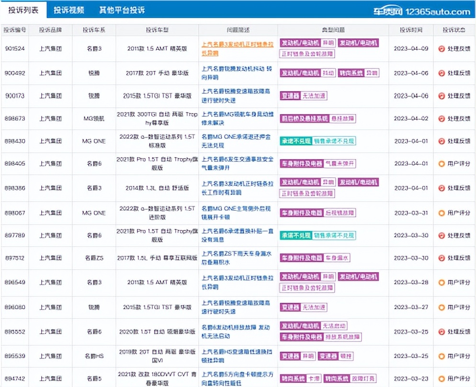Select the 投诉列表 tab
This screenshot has height=387, width=476.
coord(23,9)
